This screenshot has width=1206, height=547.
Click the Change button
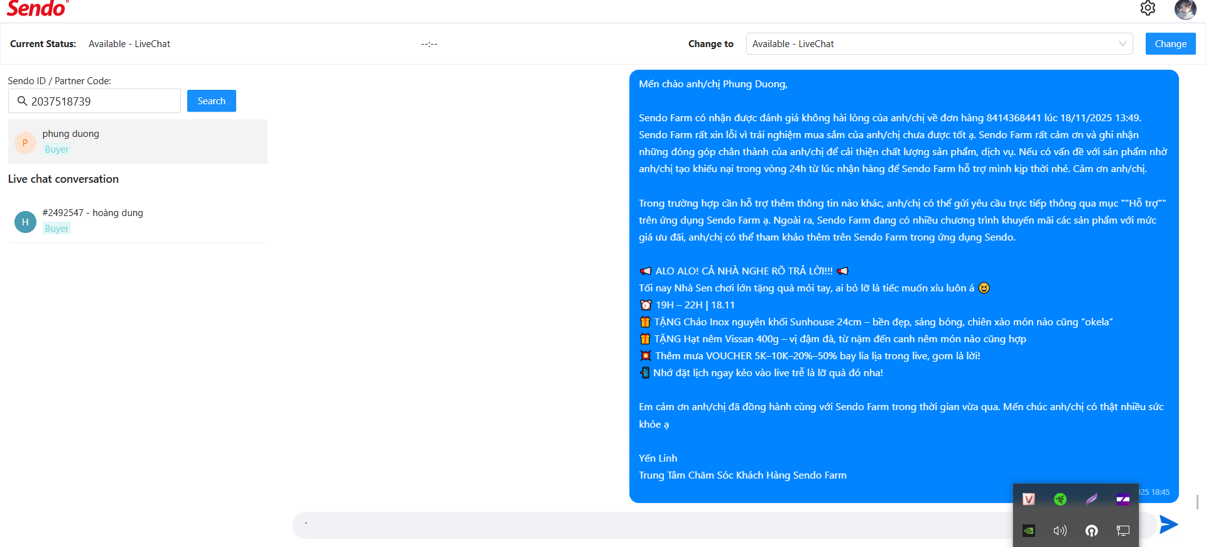click(x=1170, y=44)
